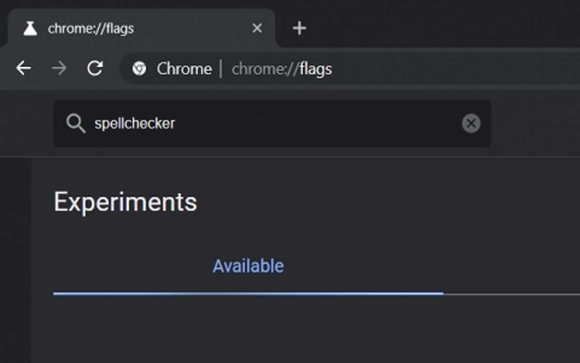Open site info via the Chrome logo icon
Screen dimensions: 580x363
(x=139, y=69)
